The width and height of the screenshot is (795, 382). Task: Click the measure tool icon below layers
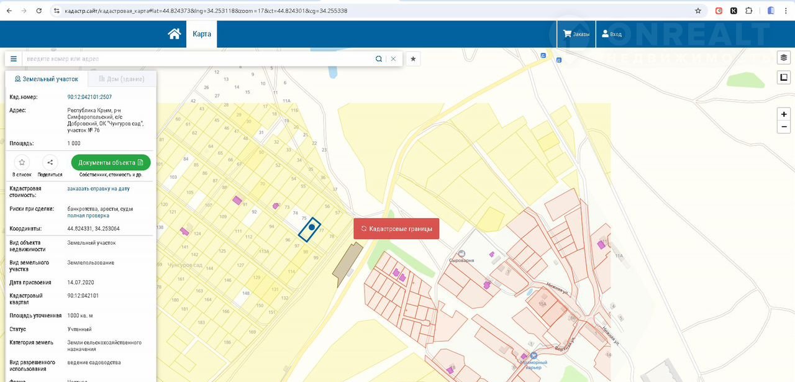[784, 78]
